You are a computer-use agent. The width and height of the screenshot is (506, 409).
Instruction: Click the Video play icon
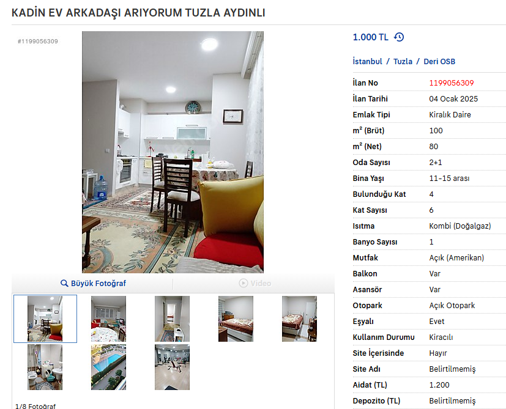click(x=244, y=283)
